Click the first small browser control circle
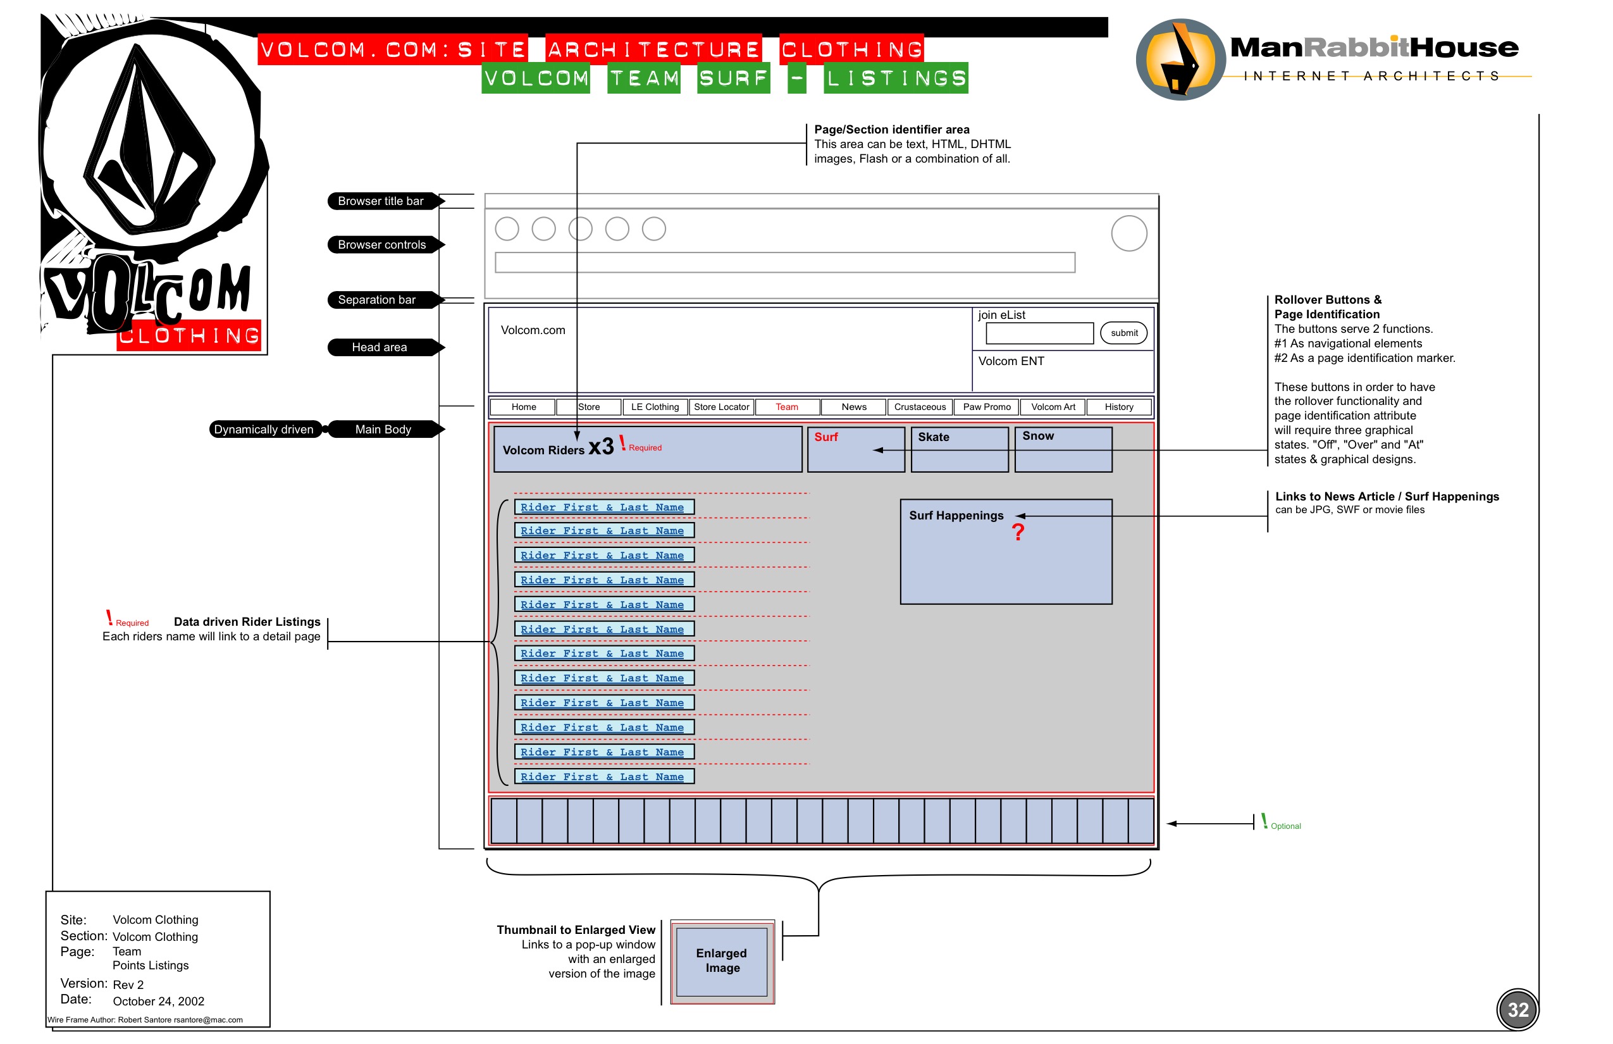The height and width of the screenshot is (1044, 1613). tap(507, 229)
